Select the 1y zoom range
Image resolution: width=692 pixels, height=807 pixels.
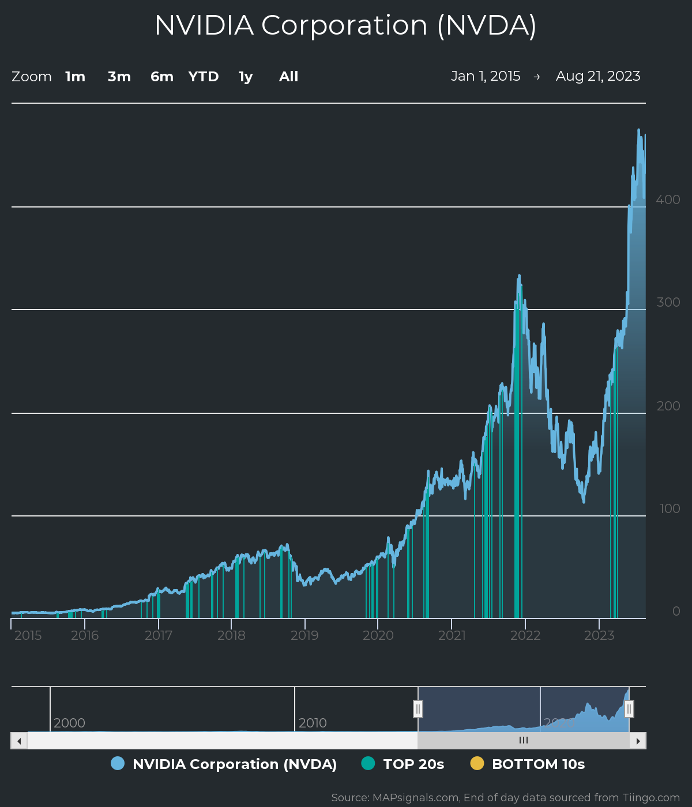[x=246, y=77]
